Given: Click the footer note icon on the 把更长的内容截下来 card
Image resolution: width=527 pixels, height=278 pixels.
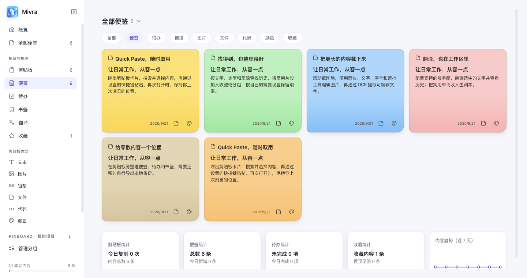Looking at the screenshot, I should [381, 123].
